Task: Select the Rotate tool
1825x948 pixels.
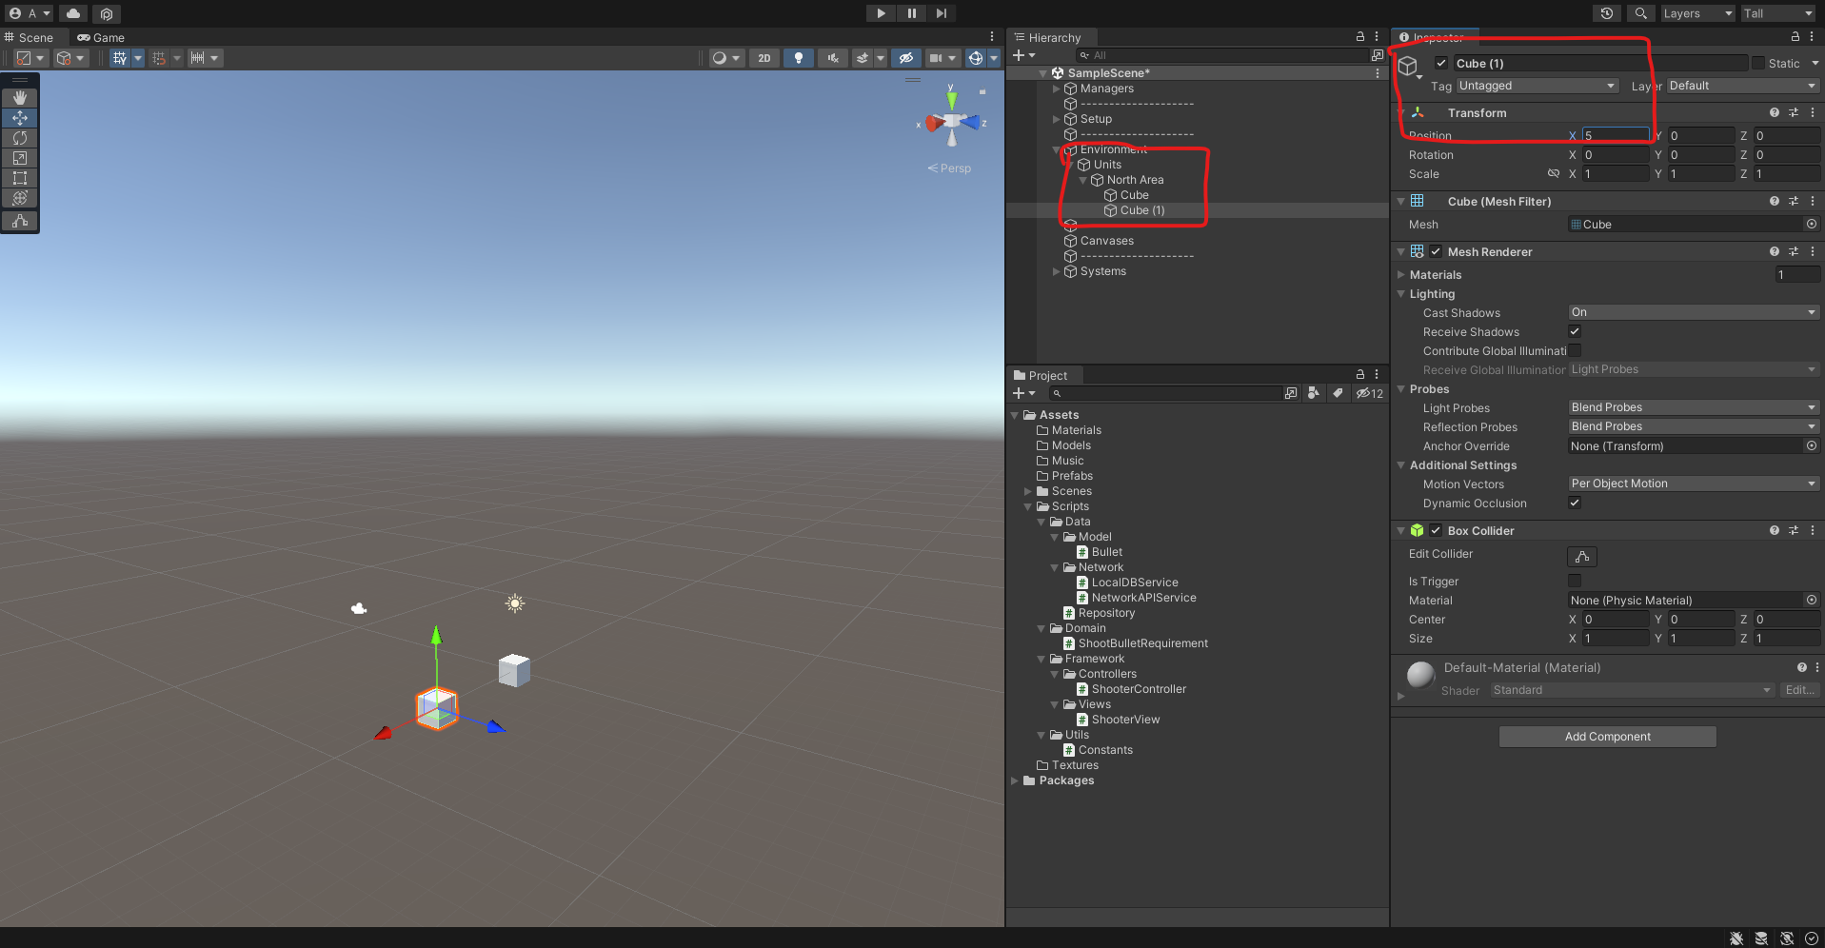Action: point(20,138)
